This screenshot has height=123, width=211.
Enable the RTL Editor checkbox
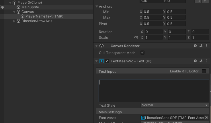pyautogui.click(x=204, y=71)
